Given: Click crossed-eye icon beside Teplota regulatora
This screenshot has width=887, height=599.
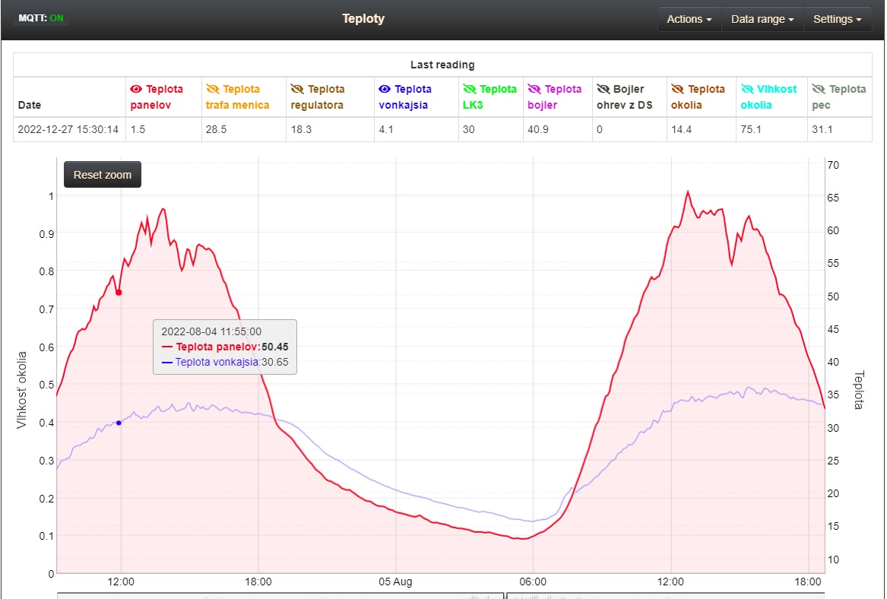Looking at the screenshot, I should pos(297,89).
